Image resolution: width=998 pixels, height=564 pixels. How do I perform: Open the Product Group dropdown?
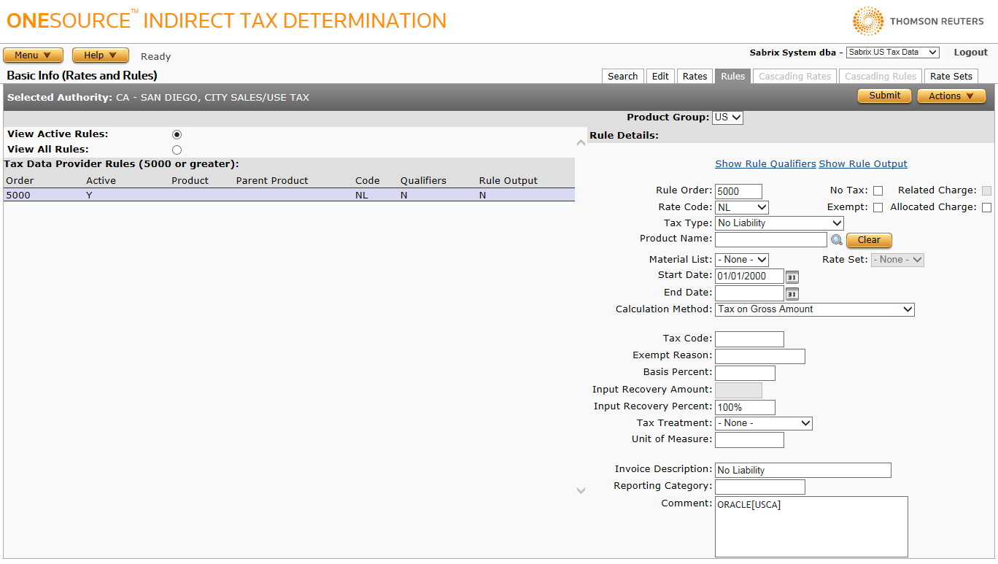tap(727, 117)
